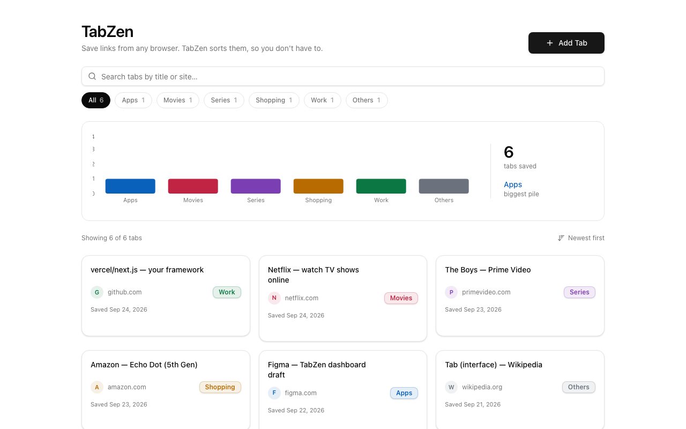Image resolution: width=686 pixels, height=429 pixels.
Task: Focus the Search tabs input field
Action: click(x=343, y=76)
